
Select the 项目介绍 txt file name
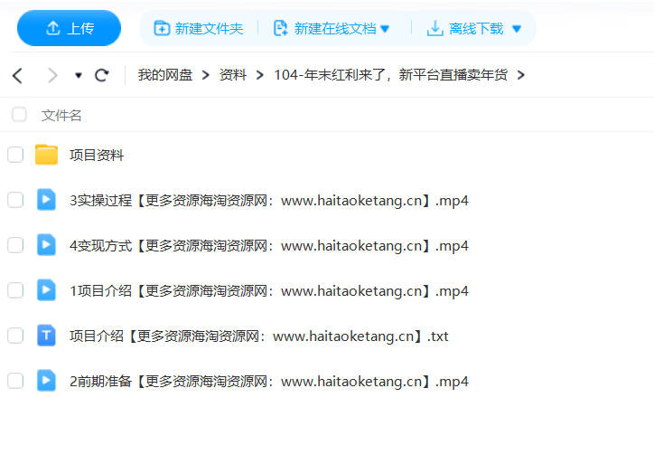(x=259, y=336)
